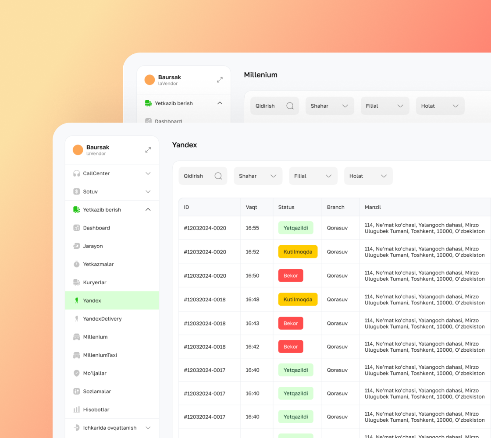Open the YandexDelivery menu item

(112, 318)
